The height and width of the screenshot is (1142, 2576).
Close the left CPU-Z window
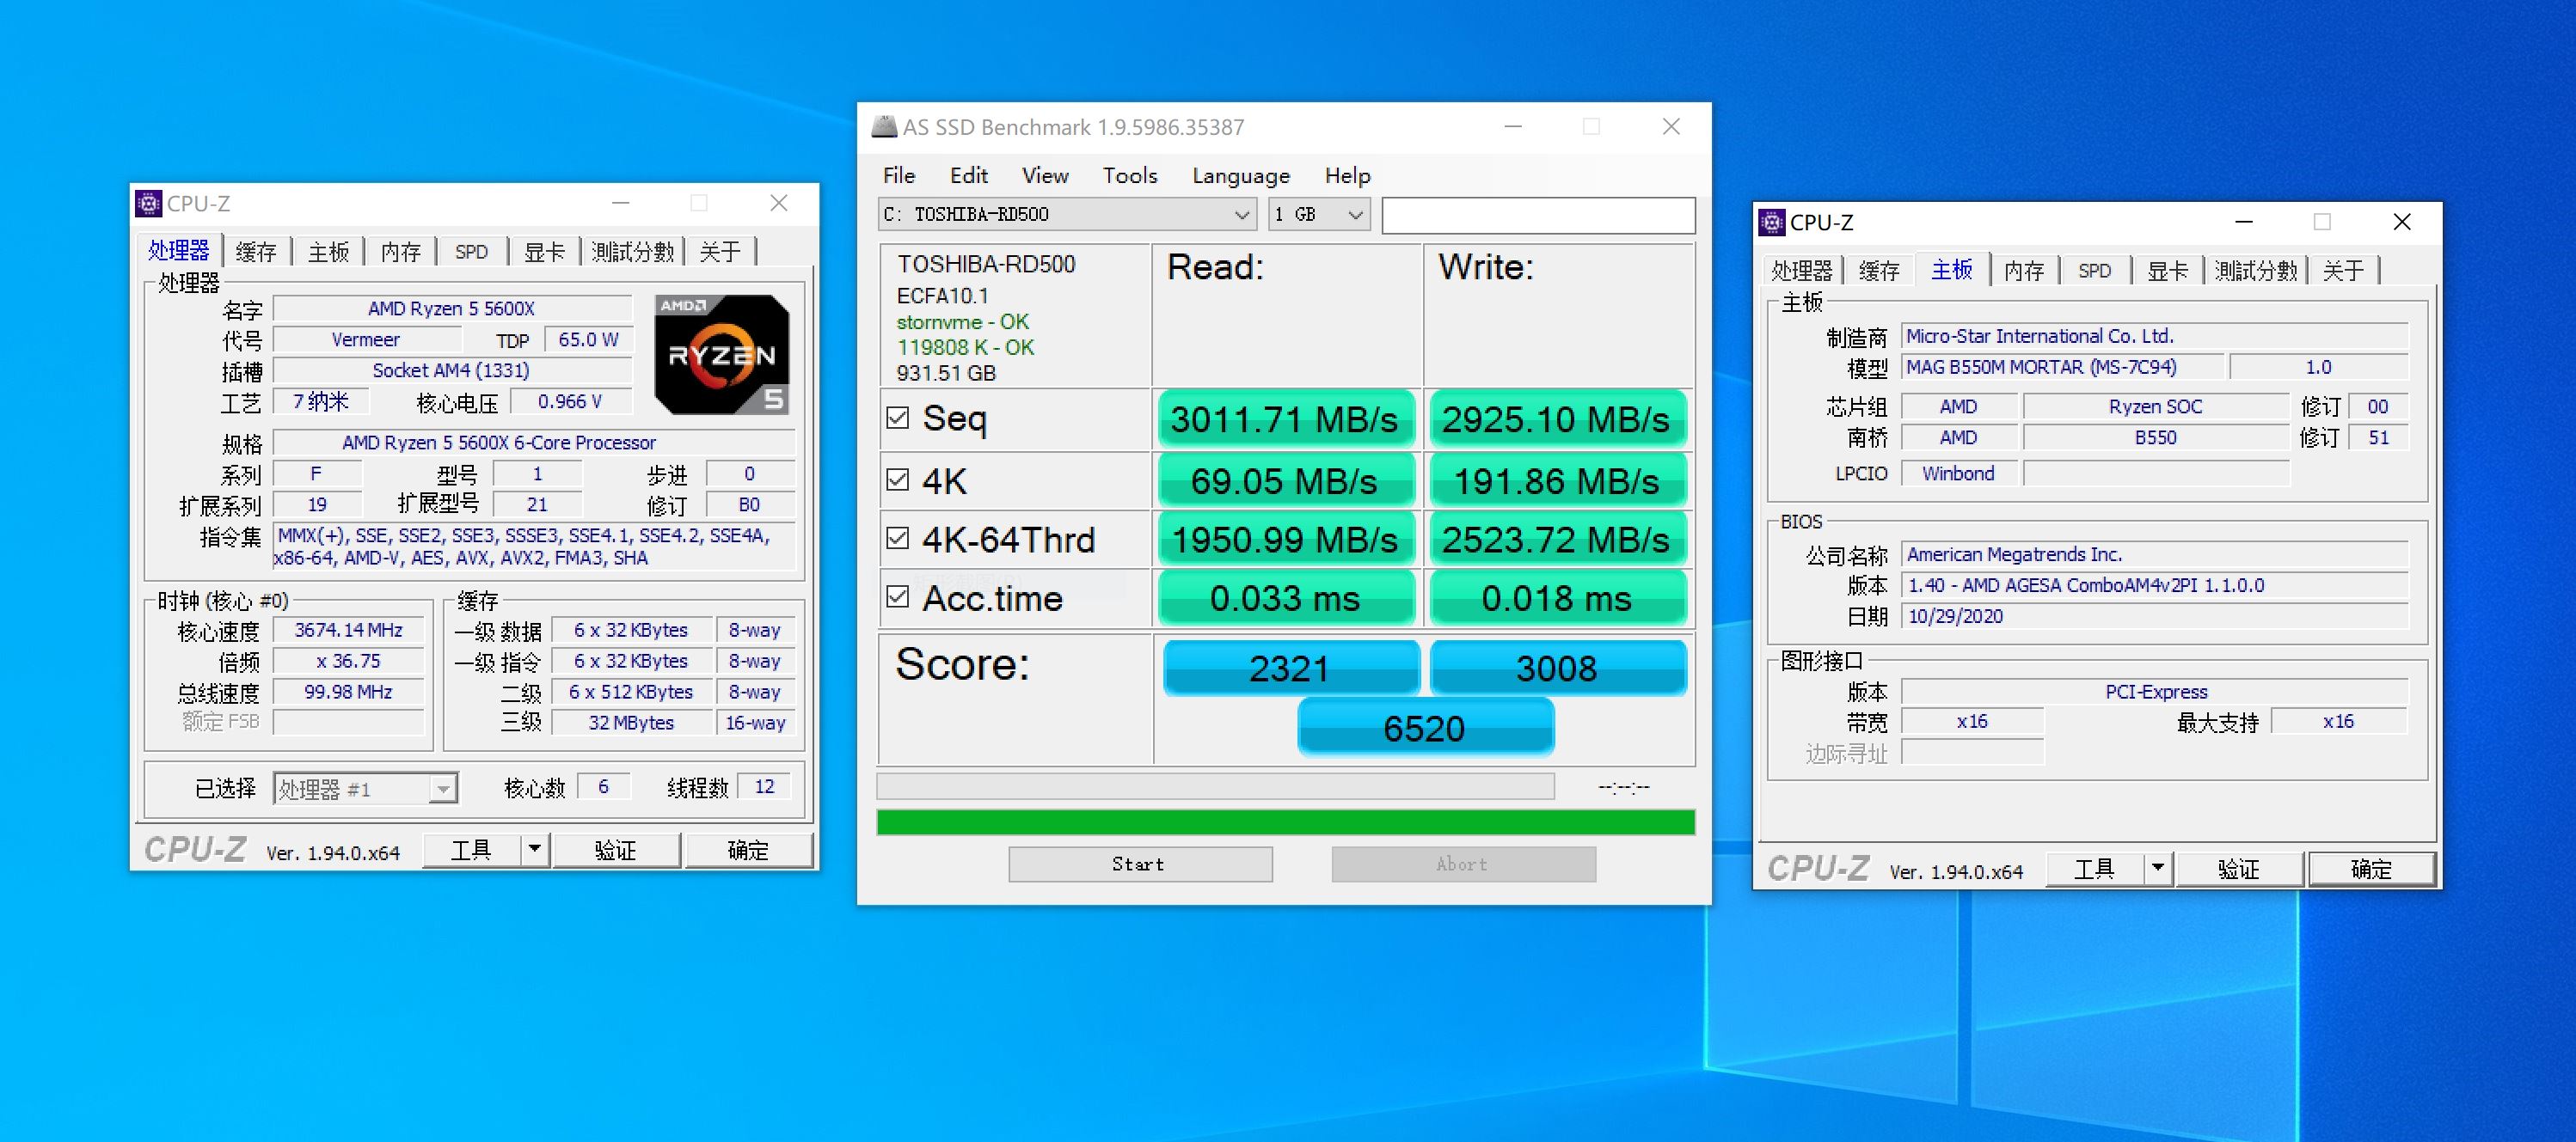pos(779,204)
